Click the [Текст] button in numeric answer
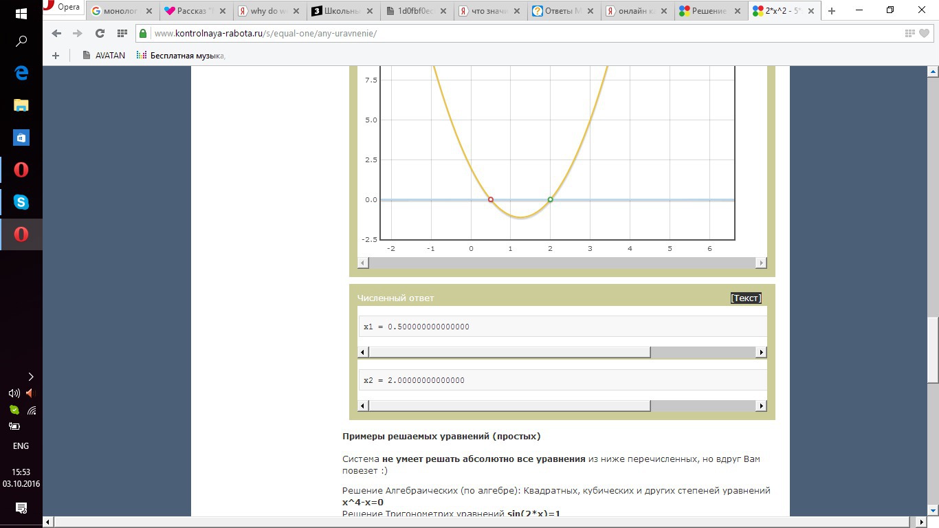Screen dimensions: 939x528 746,298
